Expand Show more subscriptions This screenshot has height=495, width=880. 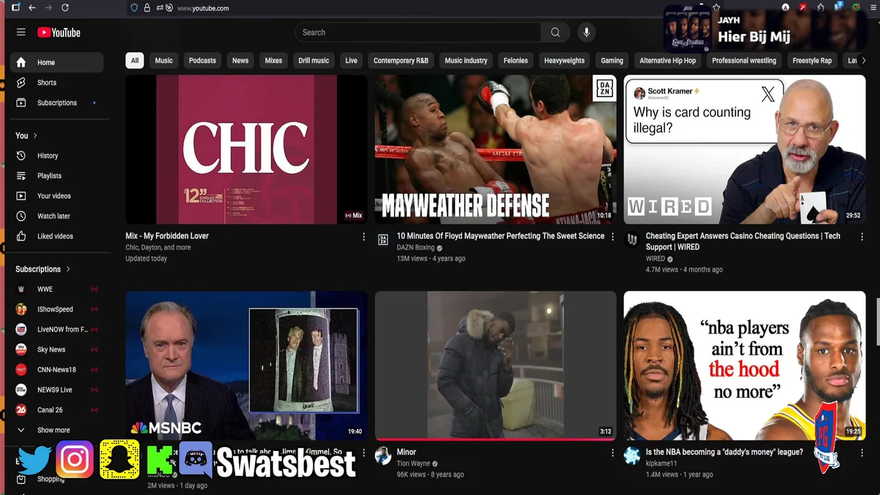(x=56, y=430)
